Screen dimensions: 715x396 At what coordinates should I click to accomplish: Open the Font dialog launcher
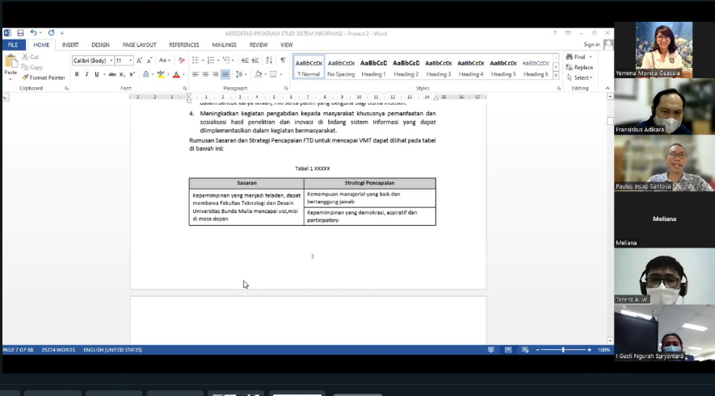point(185,88)
